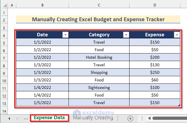
Task: Select the Hotel Booking cell
Action: (99, 57)
